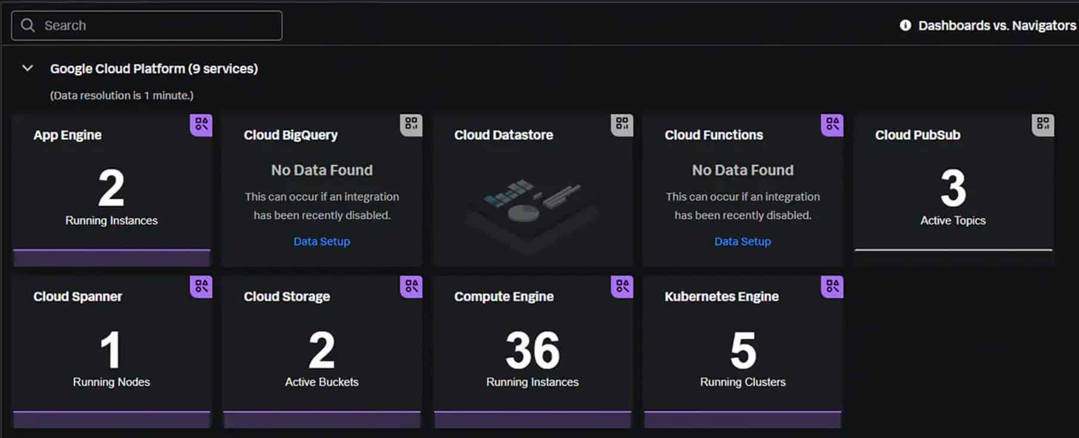The width and height of the screenshot is (1079, 438).
Task: Open the Cloud Storage navigator icon
Action: pos(412,286)
